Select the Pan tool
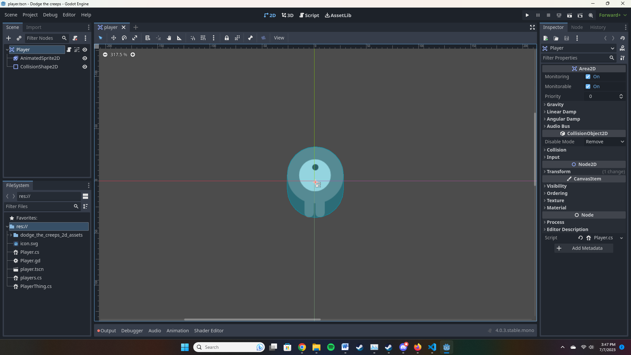The height and width of the screenshot is (355, 631). [169, 38]
